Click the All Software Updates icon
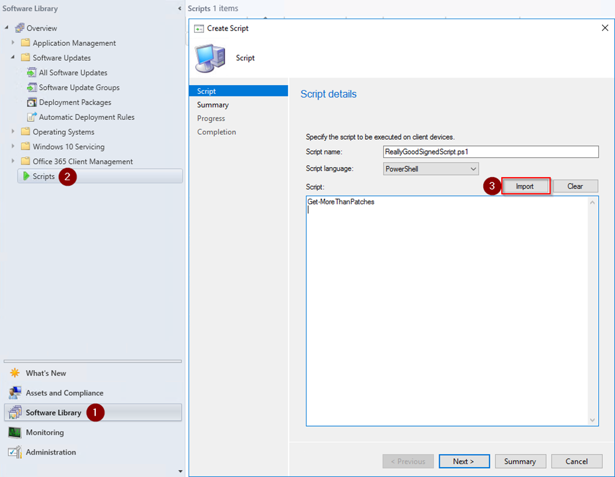This screenshot has width=615, height=477. click(32, 73)
